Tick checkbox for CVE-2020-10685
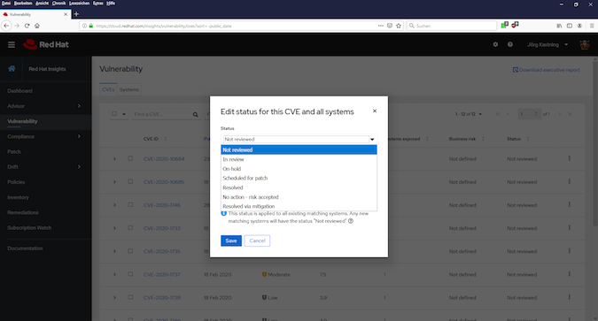598x321 pixels. [x=130, y=181]
